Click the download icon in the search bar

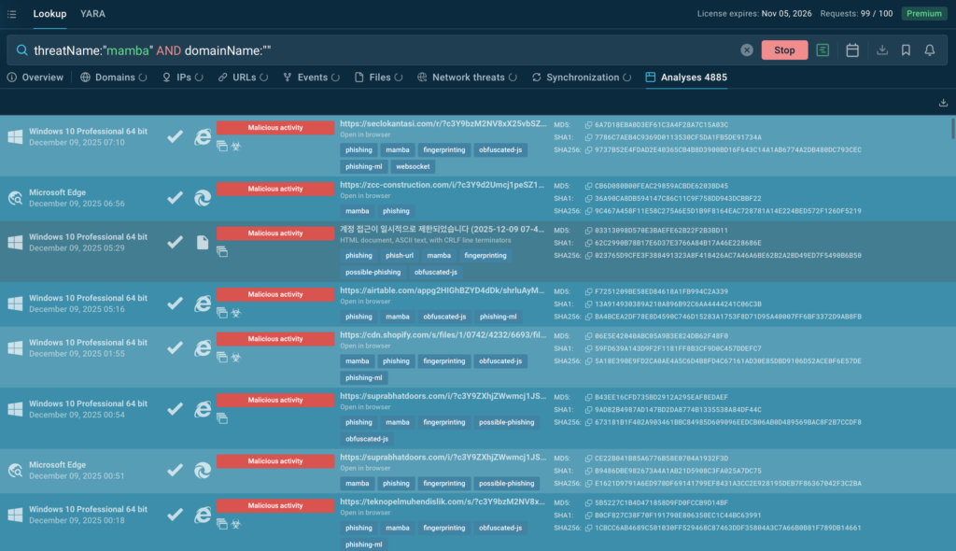pos(882,50)
